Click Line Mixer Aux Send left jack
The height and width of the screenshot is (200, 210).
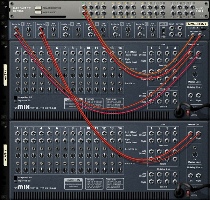171,28
